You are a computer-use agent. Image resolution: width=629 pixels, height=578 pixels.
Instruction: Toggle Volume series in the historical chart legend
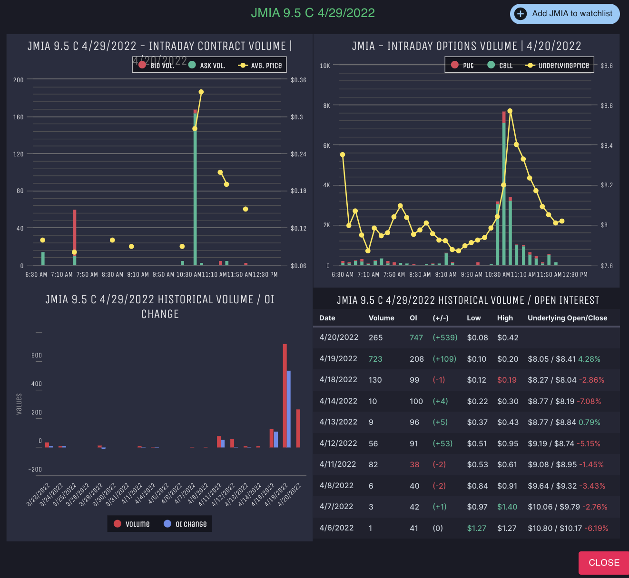(132, 524)
